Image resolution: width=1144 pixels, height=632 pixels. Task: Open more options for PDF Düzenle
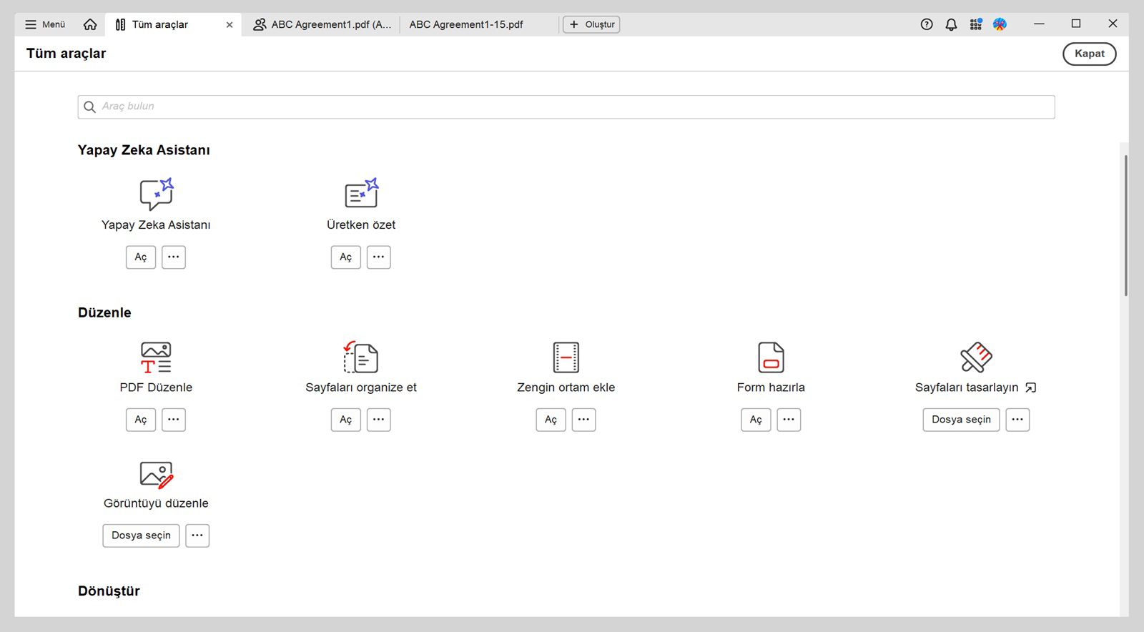pyautogui.click(x=174, y=420)
